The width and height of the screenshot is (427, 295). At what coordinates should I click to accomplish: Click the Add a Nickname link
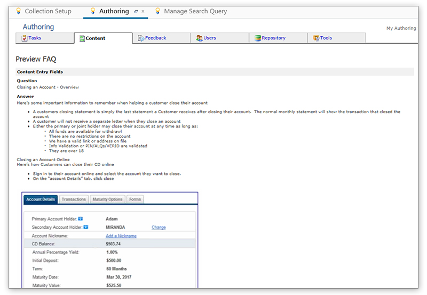tap(121, 236)
